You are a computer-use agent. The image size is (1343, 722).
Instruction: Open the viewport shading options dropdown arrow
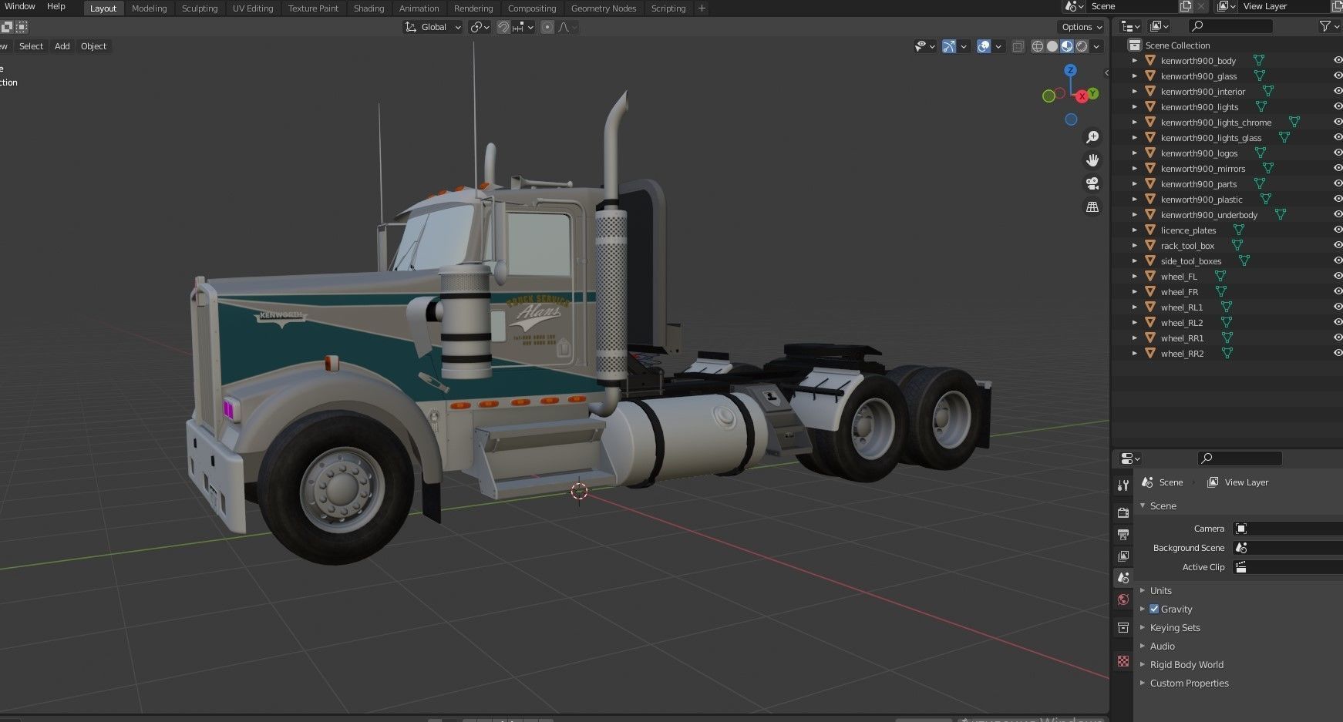coord(1096,47)
